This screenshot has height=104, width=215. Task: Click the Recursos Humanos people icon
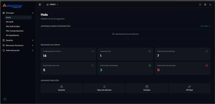4,45
